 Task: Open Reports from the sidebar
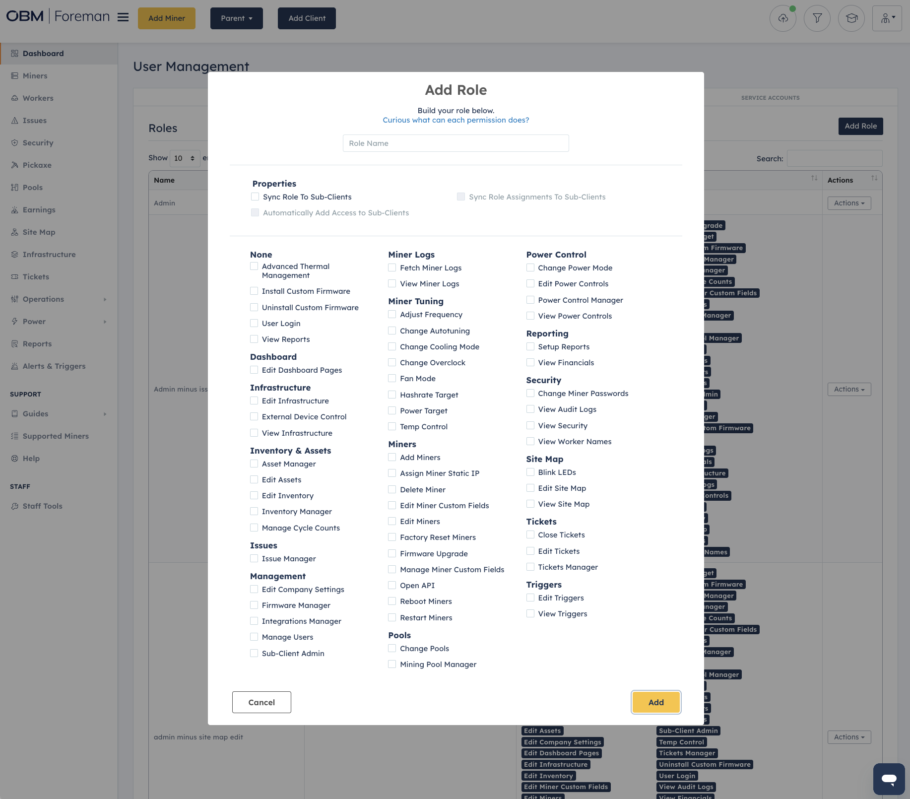click(37, 344)
